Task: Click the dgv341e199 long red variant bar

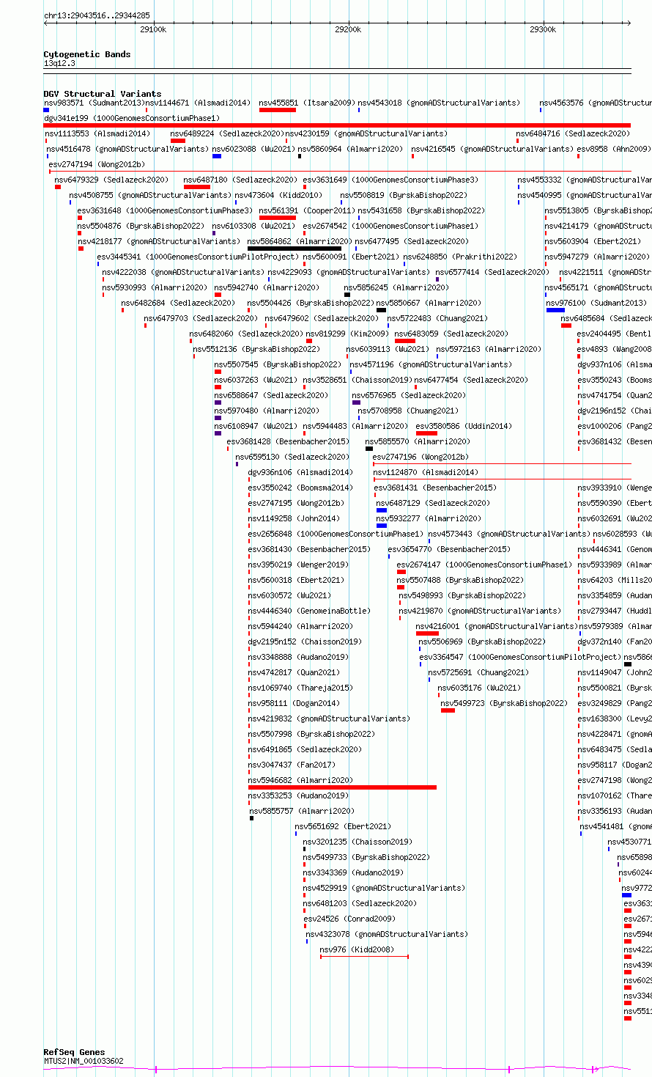Action: click(337, 125)
